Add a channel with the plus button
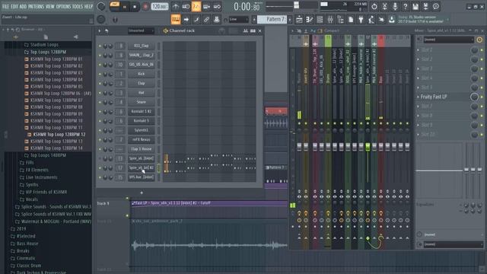 click(x=142, y=193)
